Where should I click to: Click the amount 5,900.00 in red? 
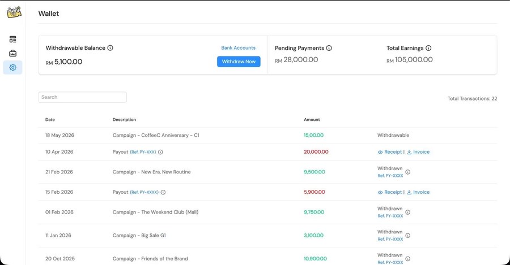point(314,192)
